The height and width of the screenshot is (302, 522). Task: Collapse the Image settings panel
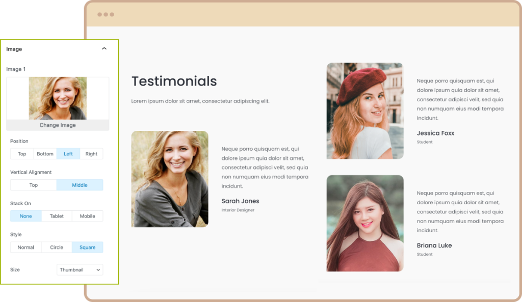[104, 48]
